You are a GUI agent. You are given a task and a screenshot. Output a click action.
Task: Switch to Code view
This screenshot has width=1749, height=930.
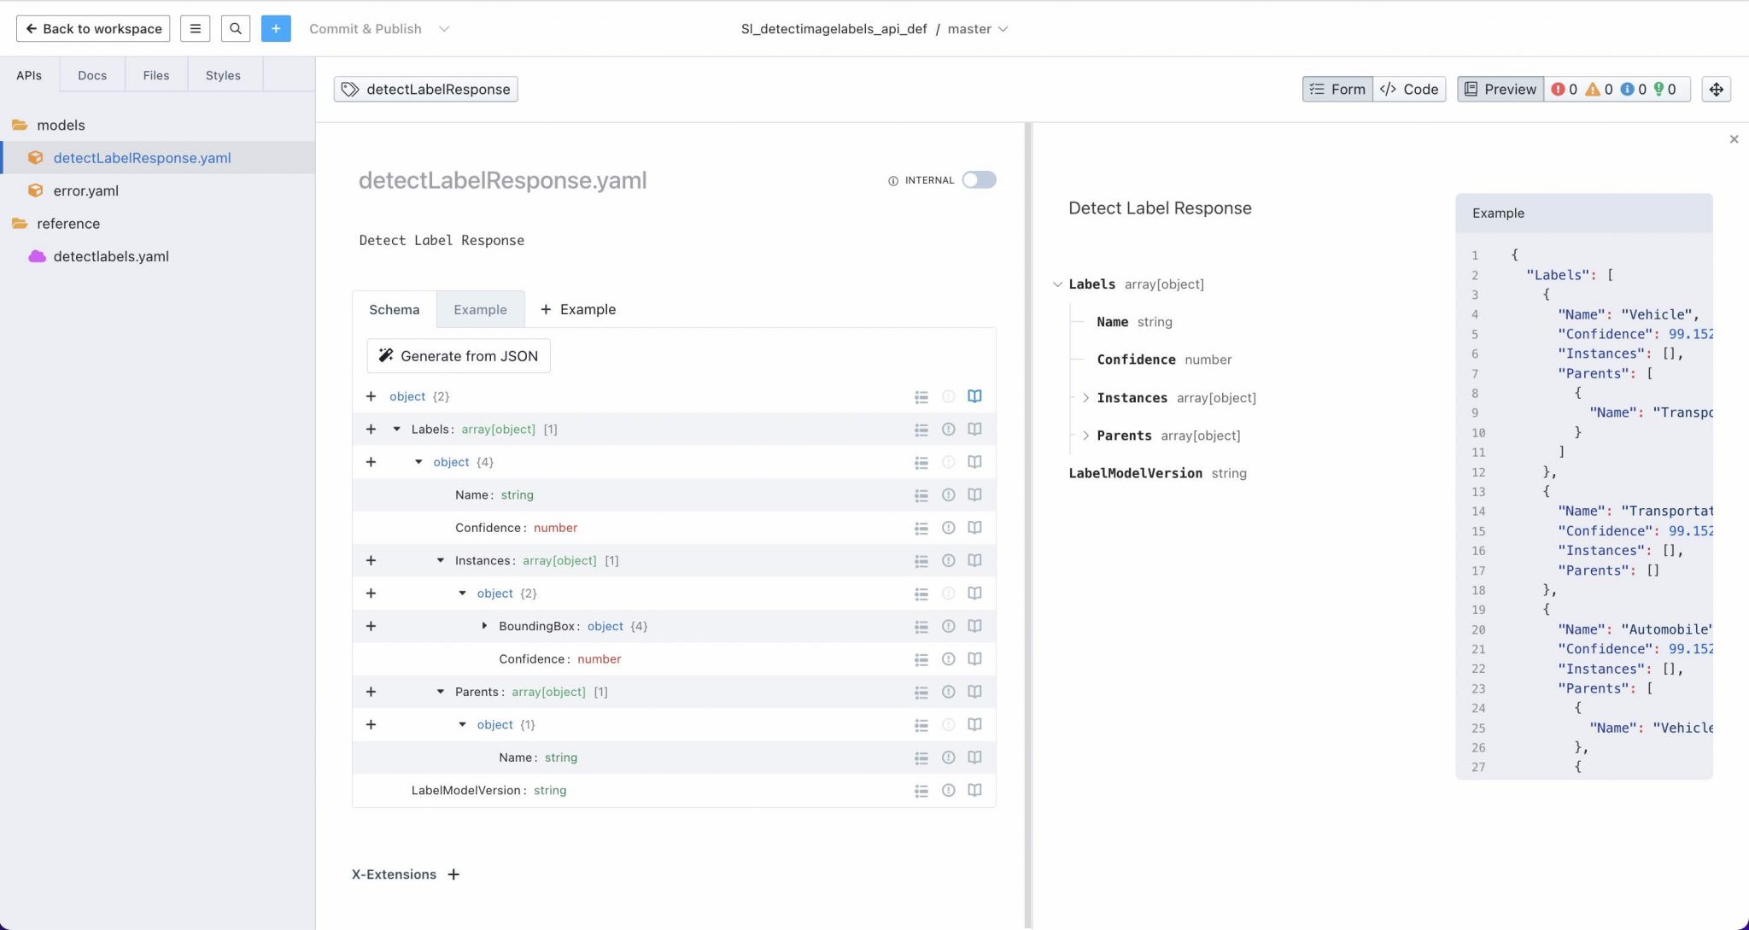click(x=1409, y=89)
